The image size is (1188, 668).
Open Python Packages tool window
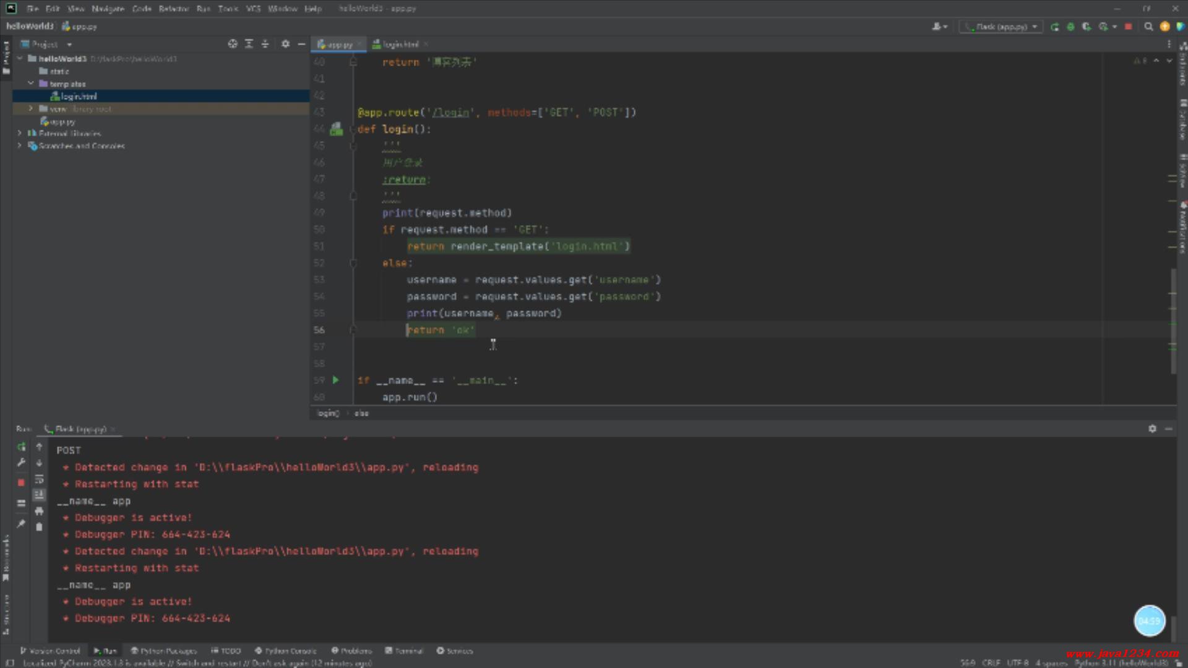click(163, 651)
